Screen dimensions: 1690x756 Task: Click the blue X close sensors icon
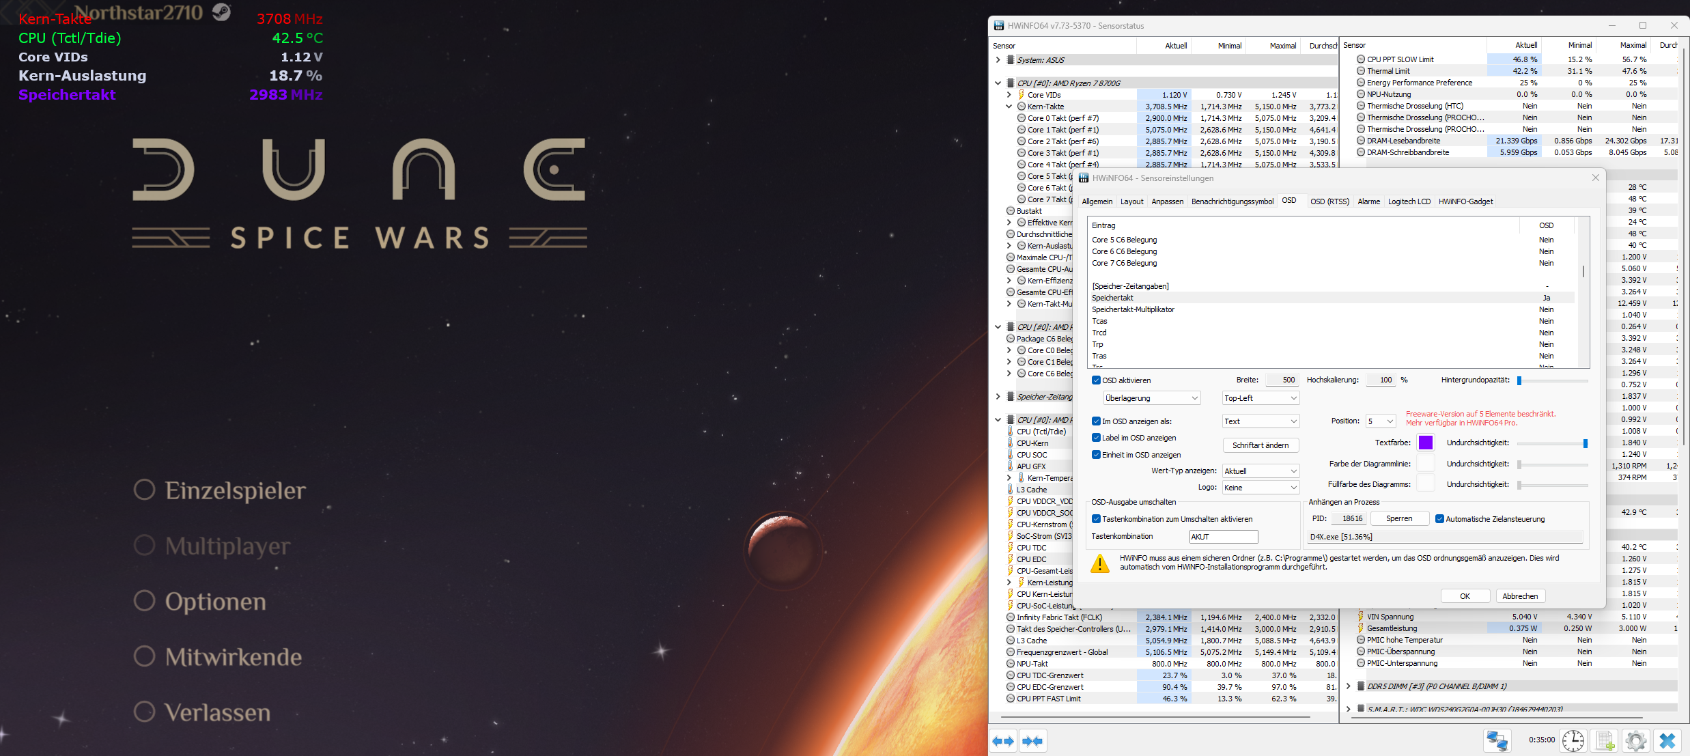coord(1667,740)
